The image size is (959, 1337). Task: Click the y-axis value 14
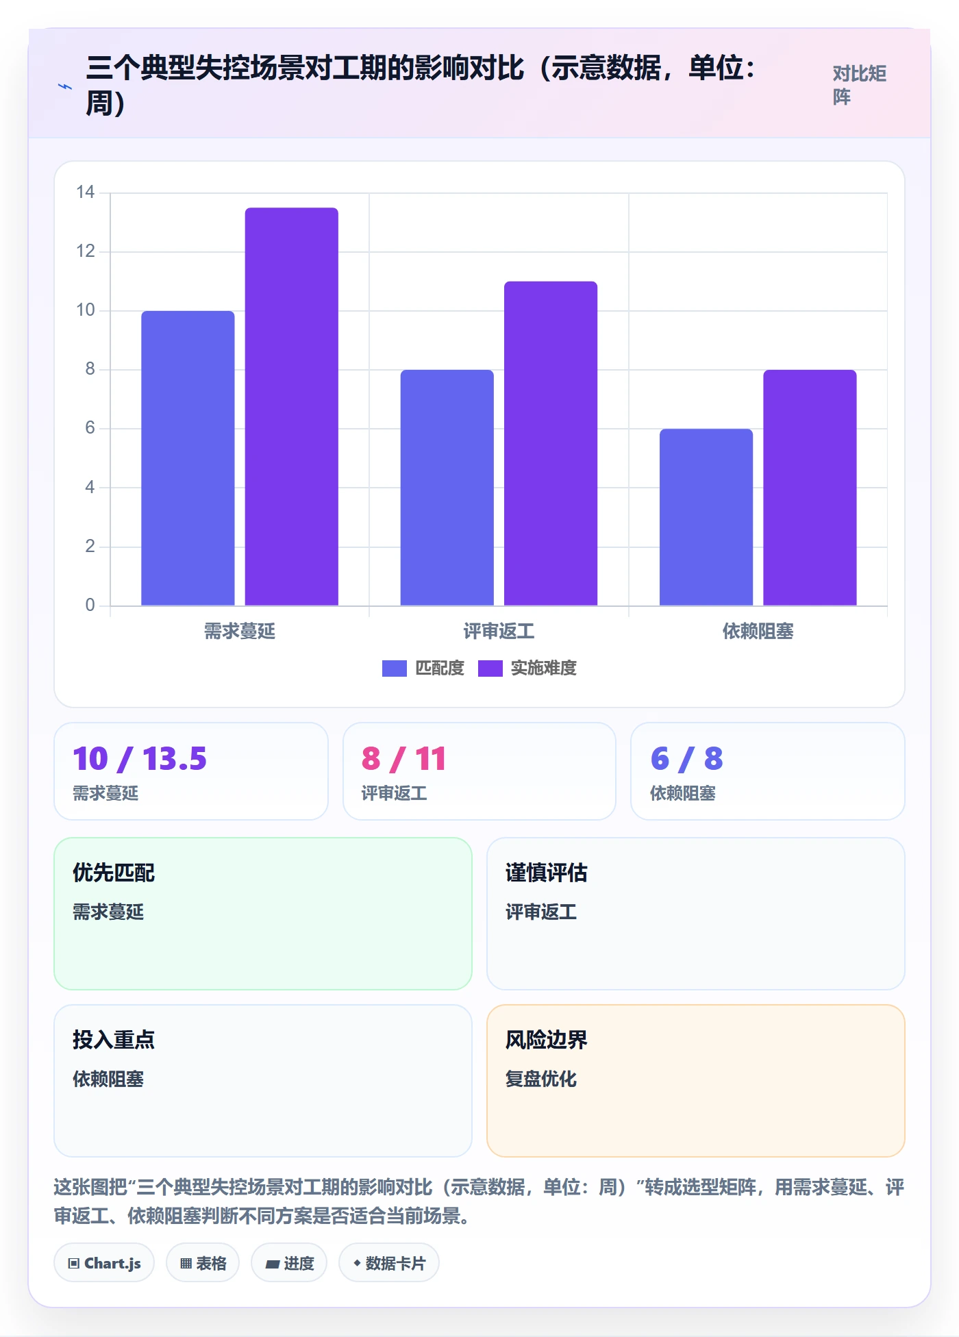86,192
